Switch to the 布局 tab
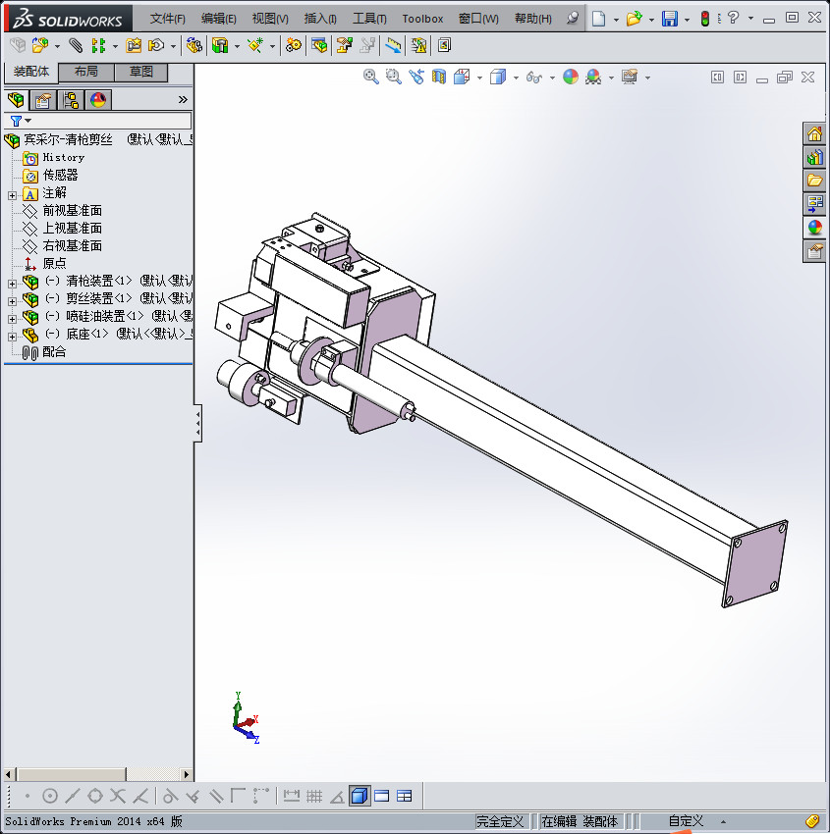830x834 pixels. pyautogui.click(x=85, y=72)
